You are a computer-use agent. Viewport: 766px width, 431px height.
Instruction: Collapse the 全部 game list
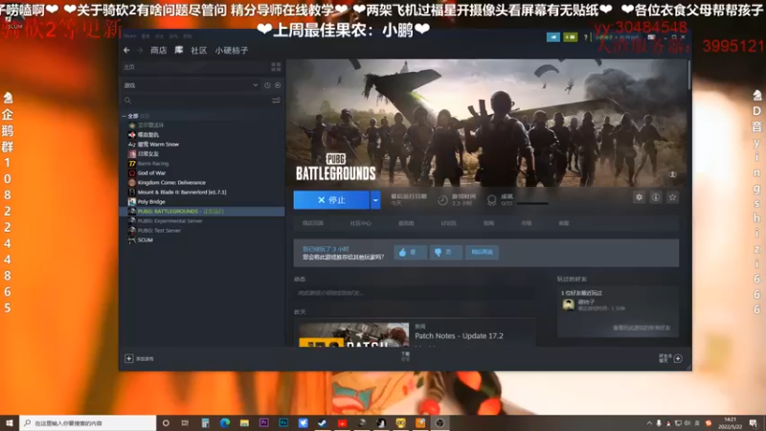pyautogui.click(x=124, y=116)
